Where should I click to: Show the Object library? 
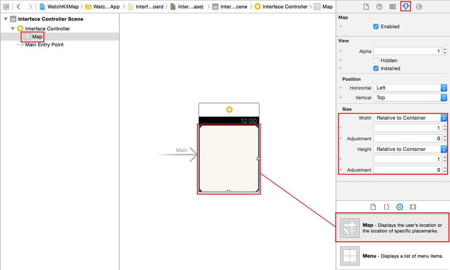tap(399, 207)
